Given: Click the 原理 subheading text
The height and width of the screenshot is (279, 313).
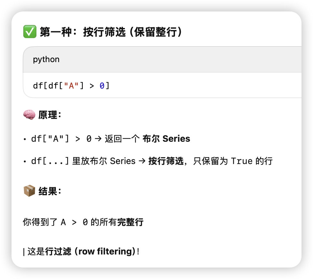Looking at the screenshot, I should (x=48, y=115).
